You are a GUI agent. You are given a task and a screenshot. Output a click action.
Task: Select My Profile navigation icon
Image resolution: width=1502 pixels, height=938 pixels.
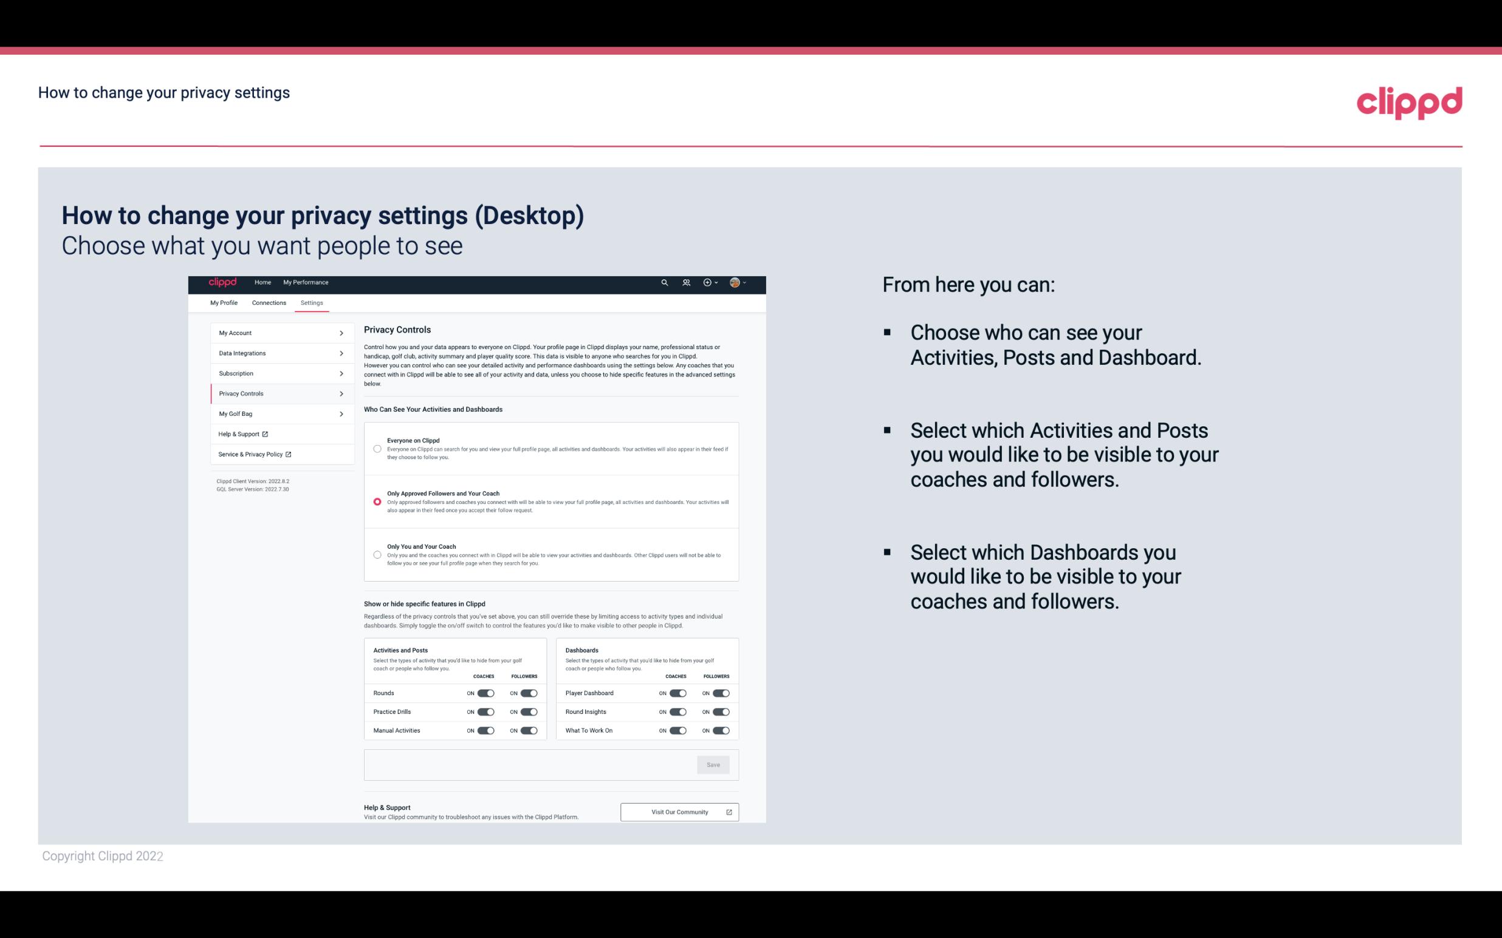click(x=223, y=302)
